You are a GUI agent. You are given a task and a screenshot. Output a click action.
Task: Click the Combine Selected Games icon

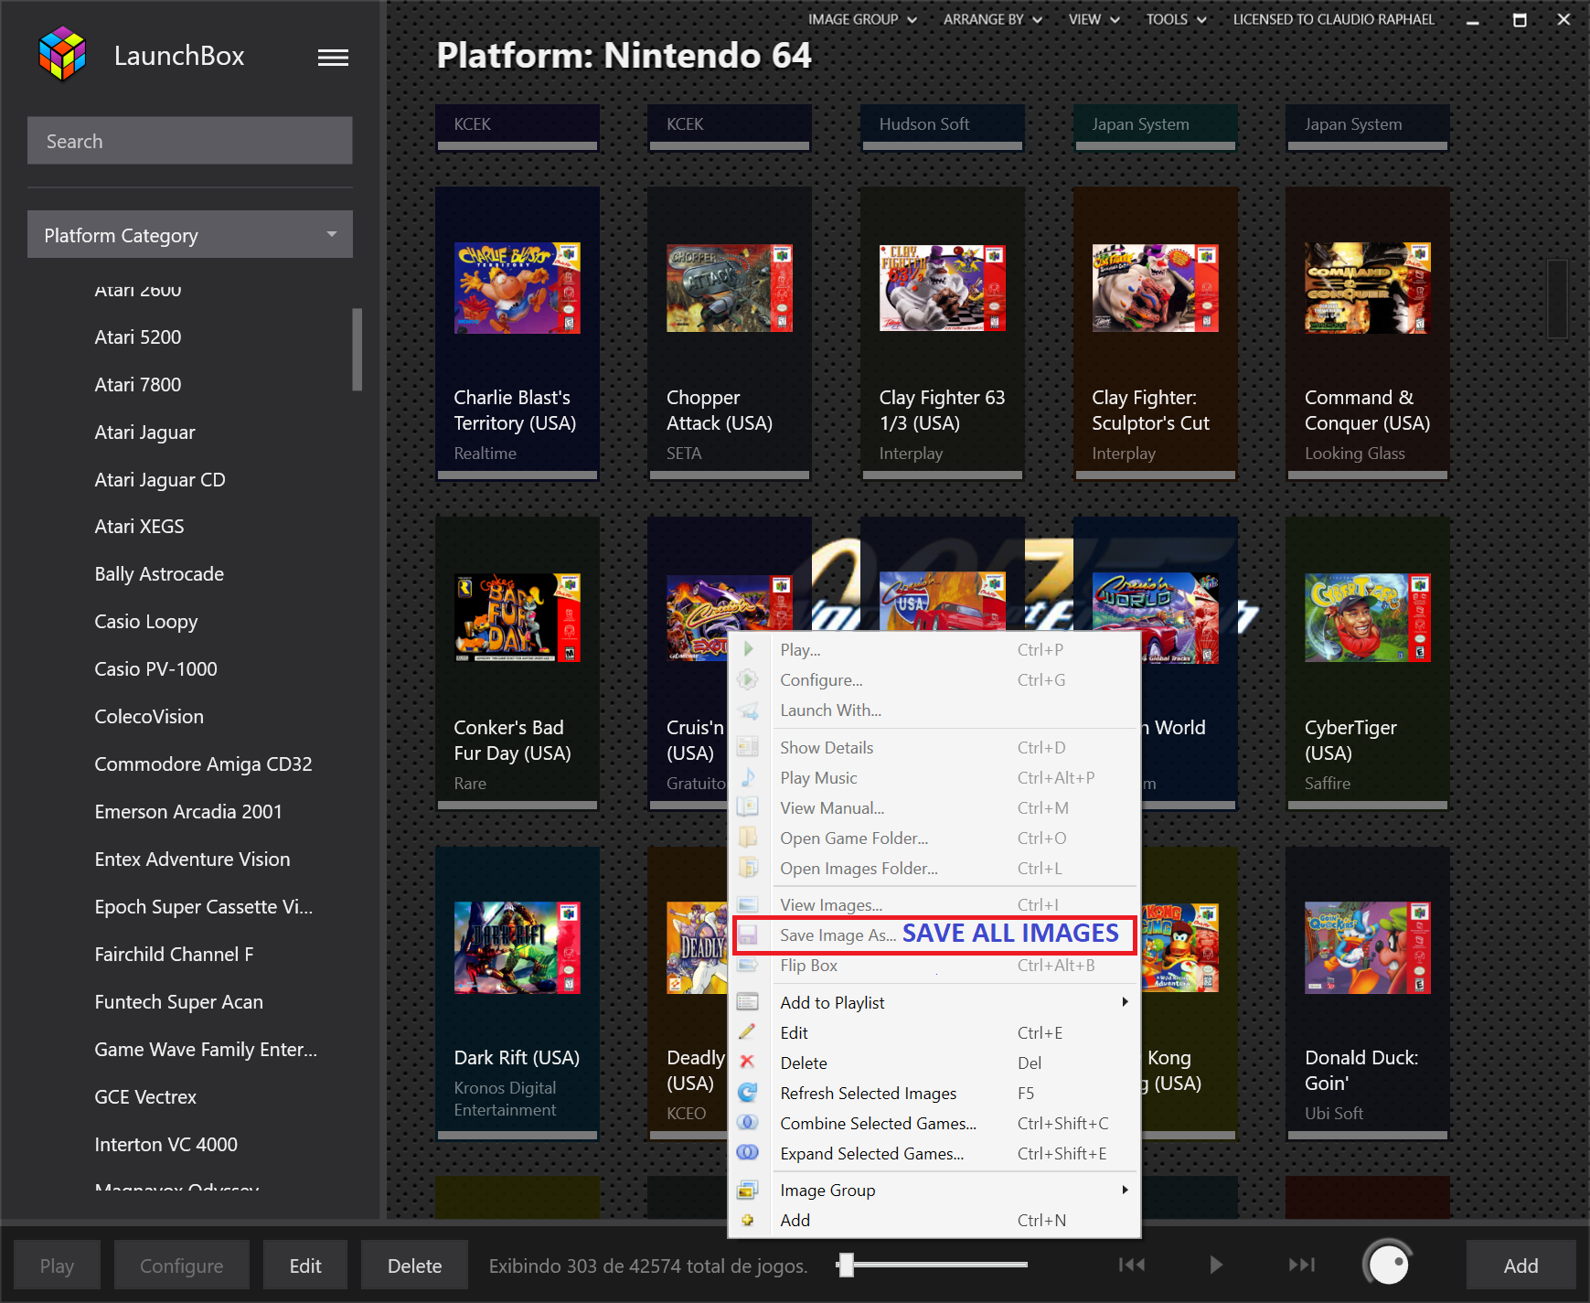[748, 1122]
